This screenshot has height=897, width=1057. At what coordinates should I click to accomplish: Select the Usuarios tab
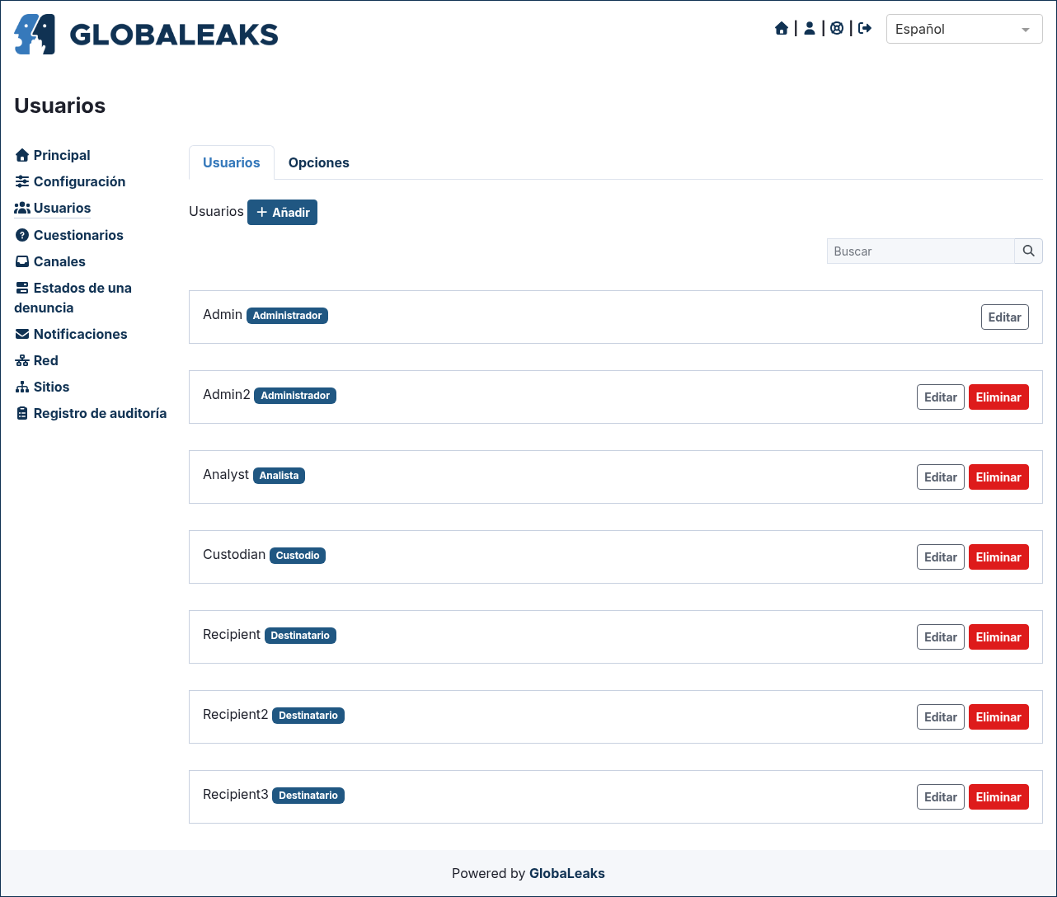232,162
